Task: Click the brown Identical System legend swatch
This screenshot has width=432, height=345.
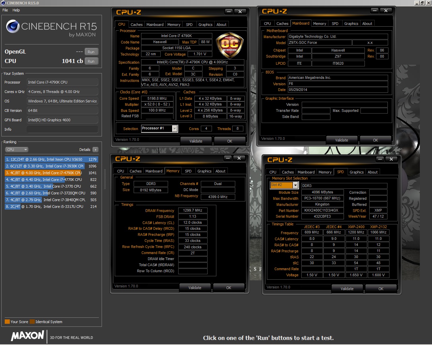Action: coord(32,321)
